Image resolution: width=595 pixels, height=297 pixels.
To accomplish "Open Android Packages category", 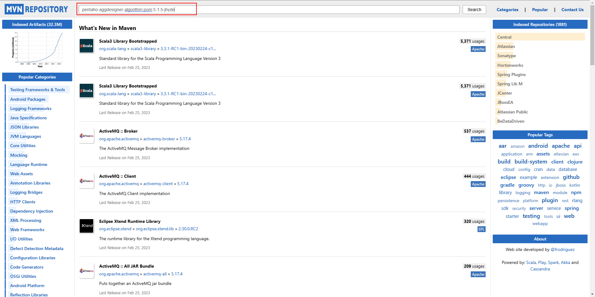I will pos(28,99).
